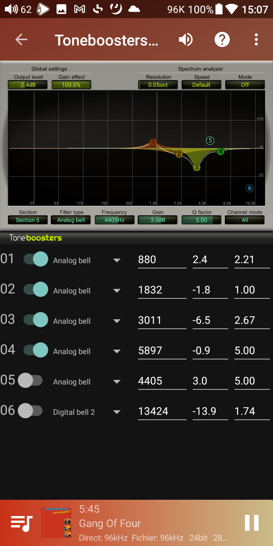This screenshot has height=546, width=273.
Task: Edit band 05 gain 3.0
Action: [x=210, y=381]
